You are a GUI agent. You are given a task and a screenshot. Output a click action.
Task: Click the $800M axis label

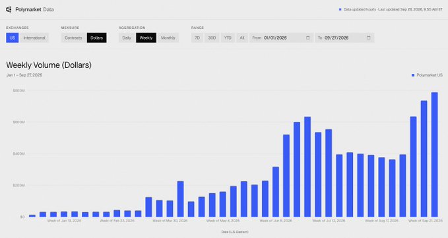(x=19, y=90)
